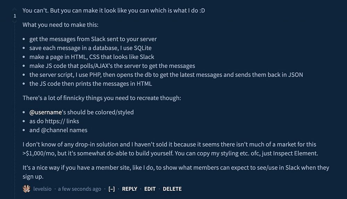Click EDIT to modify the comment

tap(150, 189)
